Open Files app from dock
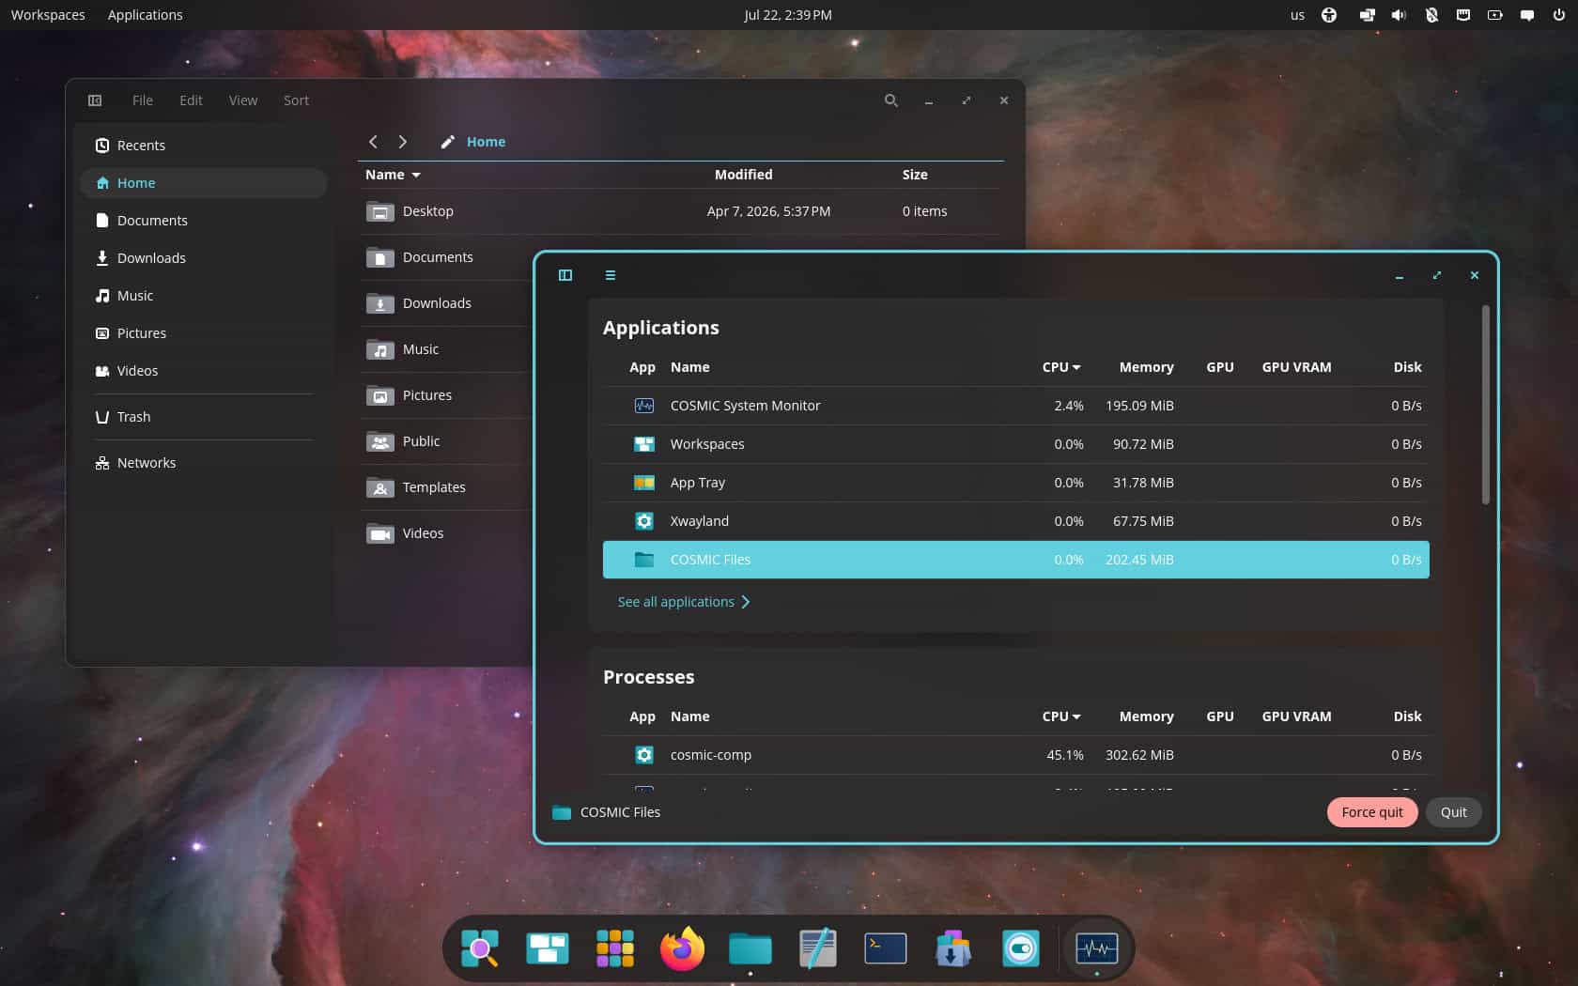1578x986 pixels. point(750,948)
